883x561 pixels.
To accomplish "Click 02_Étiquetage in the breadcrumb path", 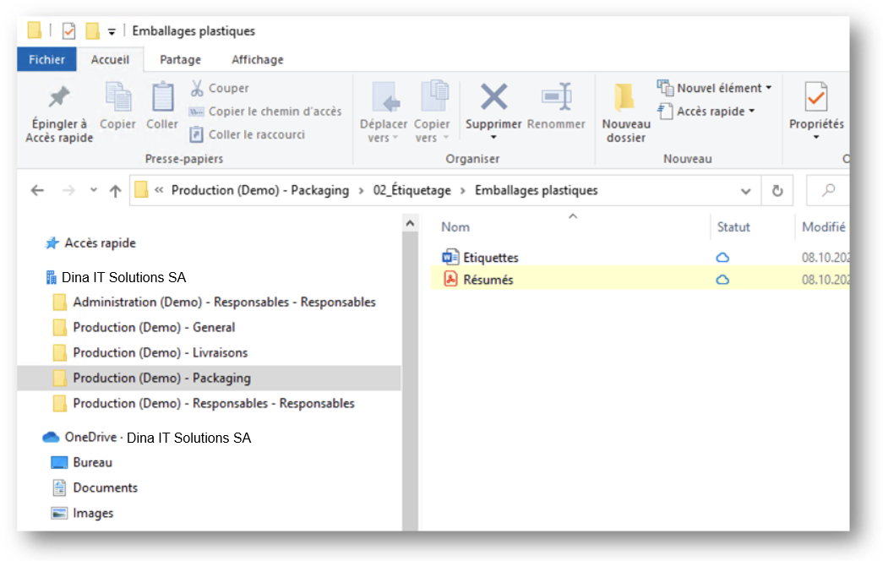I will click(412, 190).
